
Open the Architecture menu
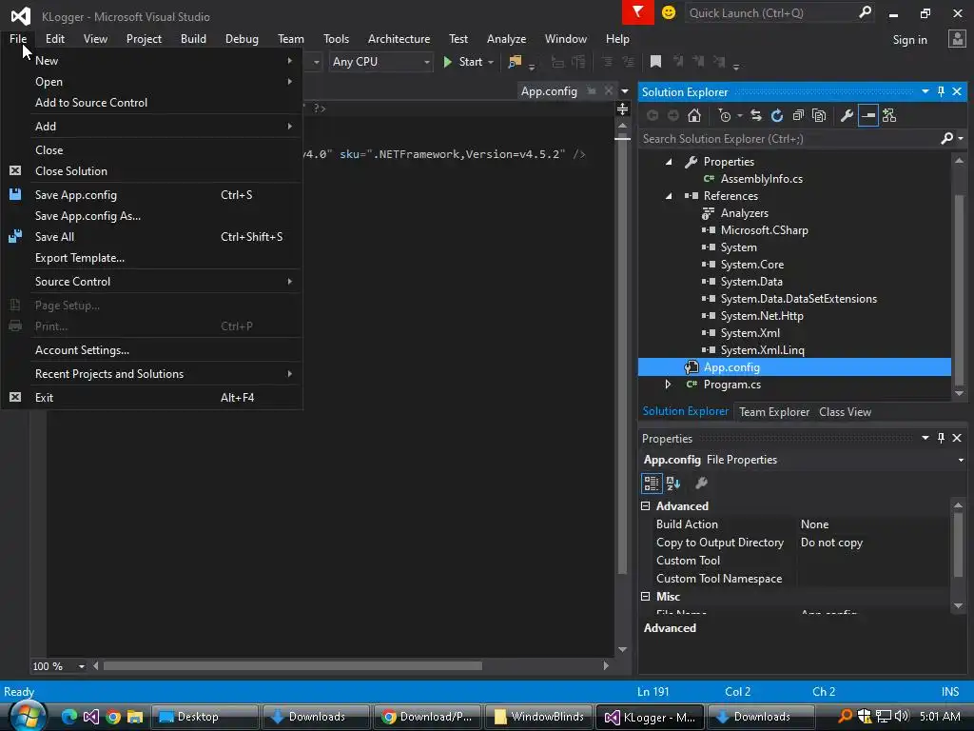click(x=399, y=38)
